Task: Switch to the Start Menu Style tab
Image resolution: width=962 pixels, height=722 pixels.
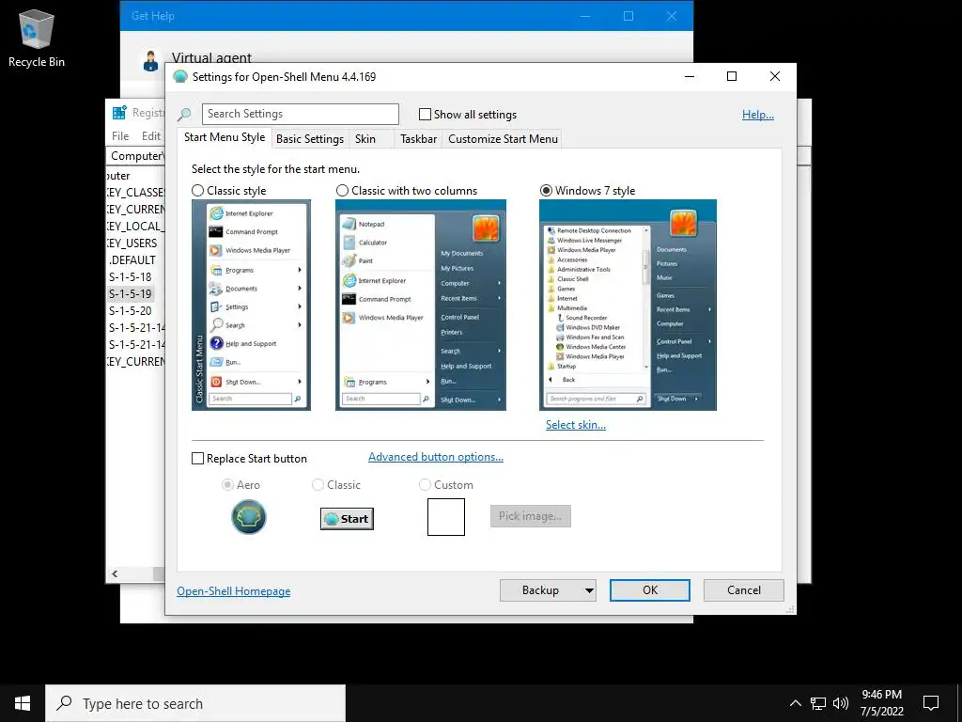Action: [x=225, y=137]
